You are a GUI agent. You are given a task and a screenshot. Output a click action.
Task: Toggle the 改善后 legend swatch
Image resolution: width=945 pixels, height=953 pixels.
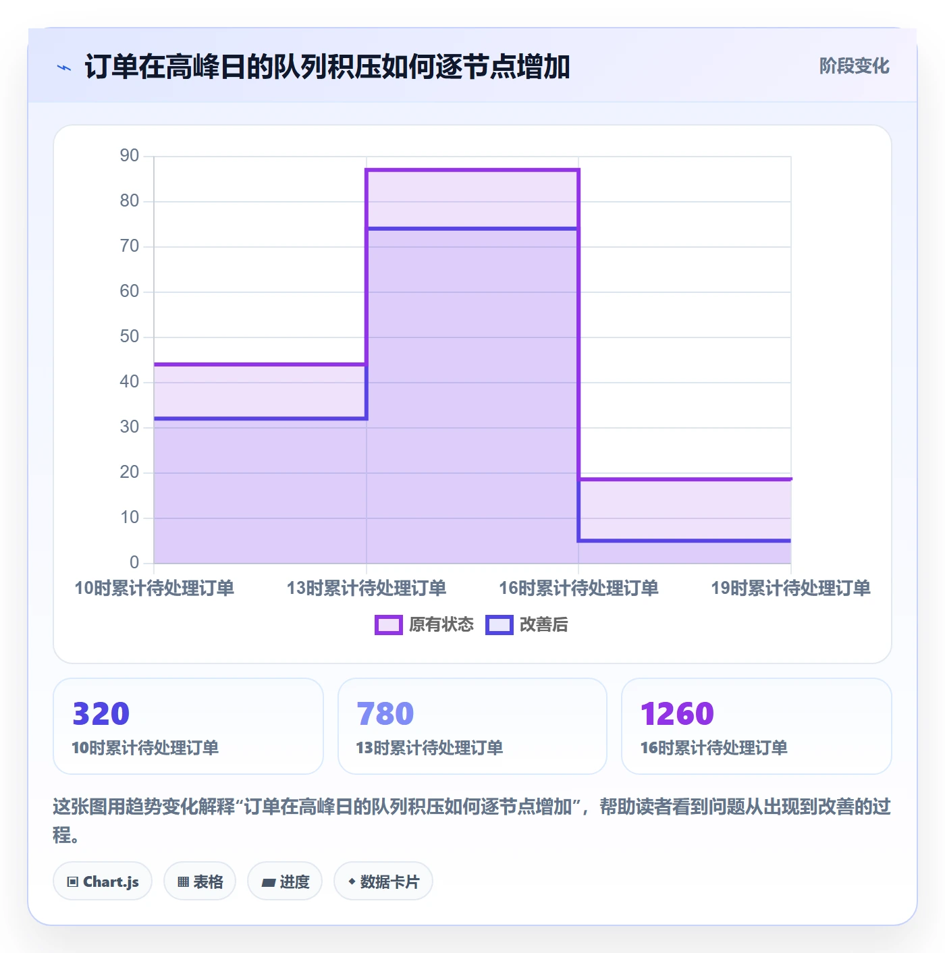pos(500,625)
